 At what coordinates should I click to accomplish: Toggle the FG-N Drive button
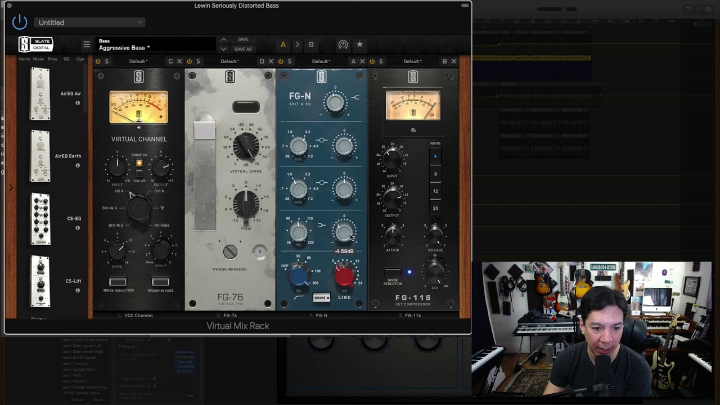321,298
